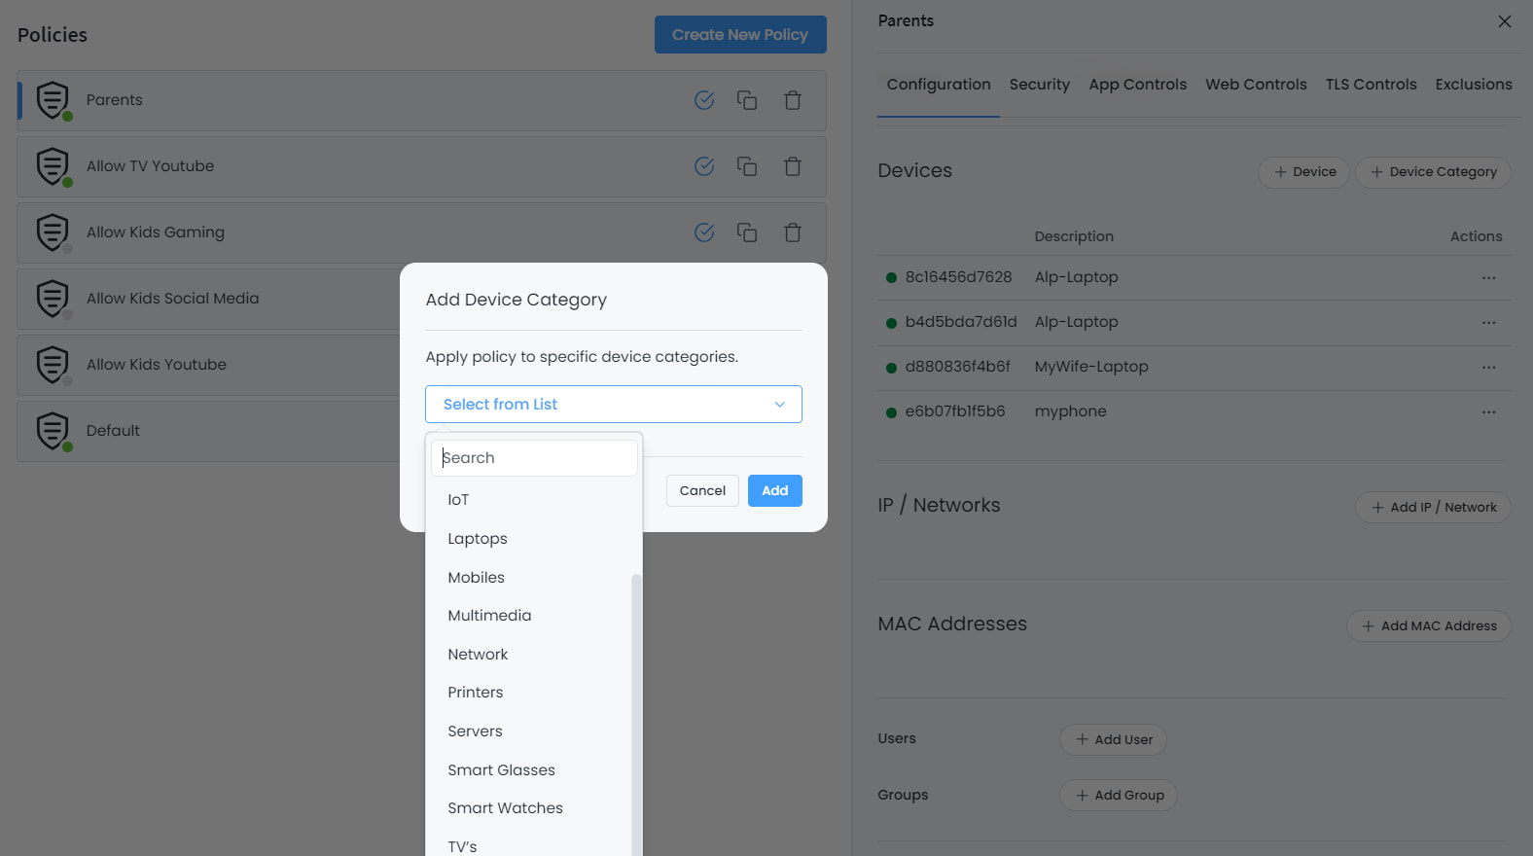
Task: Click the Allow Kids Youtube shield icon
Action: 53,365
